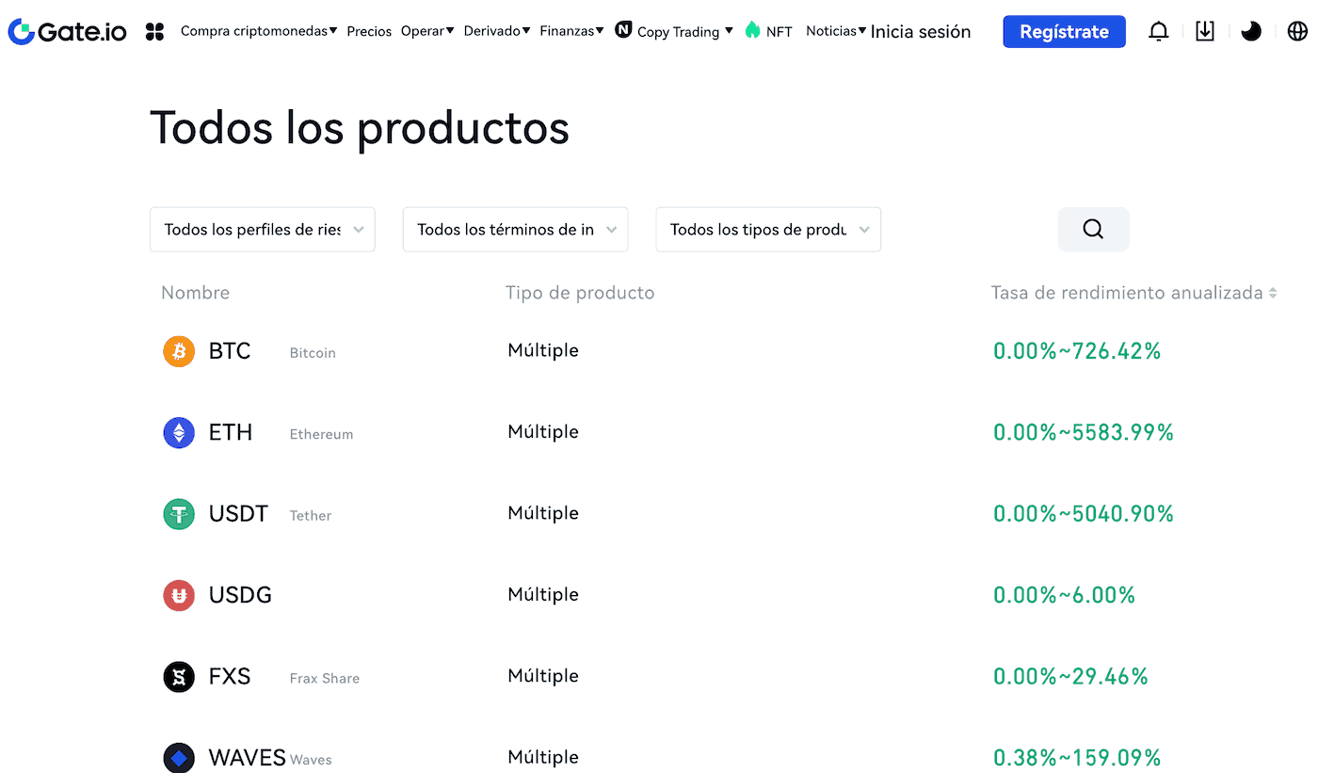Expand the Finanzas menu

[x=571, y=31]
